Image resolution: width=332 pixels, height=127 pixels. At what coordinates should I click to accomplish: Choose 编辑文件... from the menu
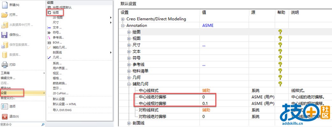(8, 78)
